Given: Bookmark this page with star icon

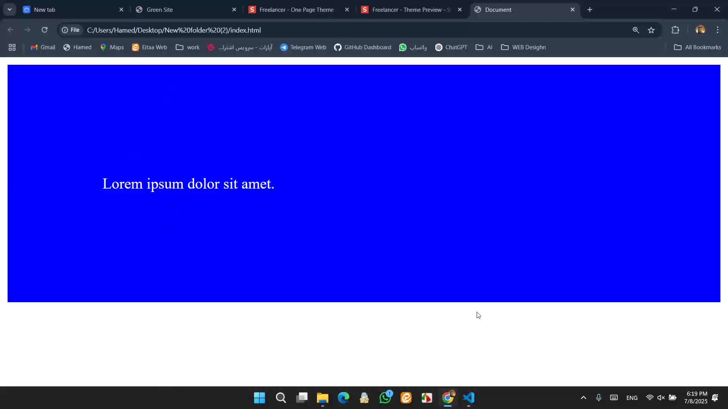Looking at the screenshot, I should (651, 30).
